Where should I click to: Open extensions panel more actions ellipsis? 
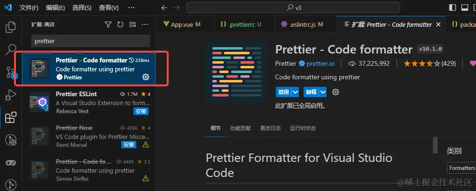(x=145, y=24)
